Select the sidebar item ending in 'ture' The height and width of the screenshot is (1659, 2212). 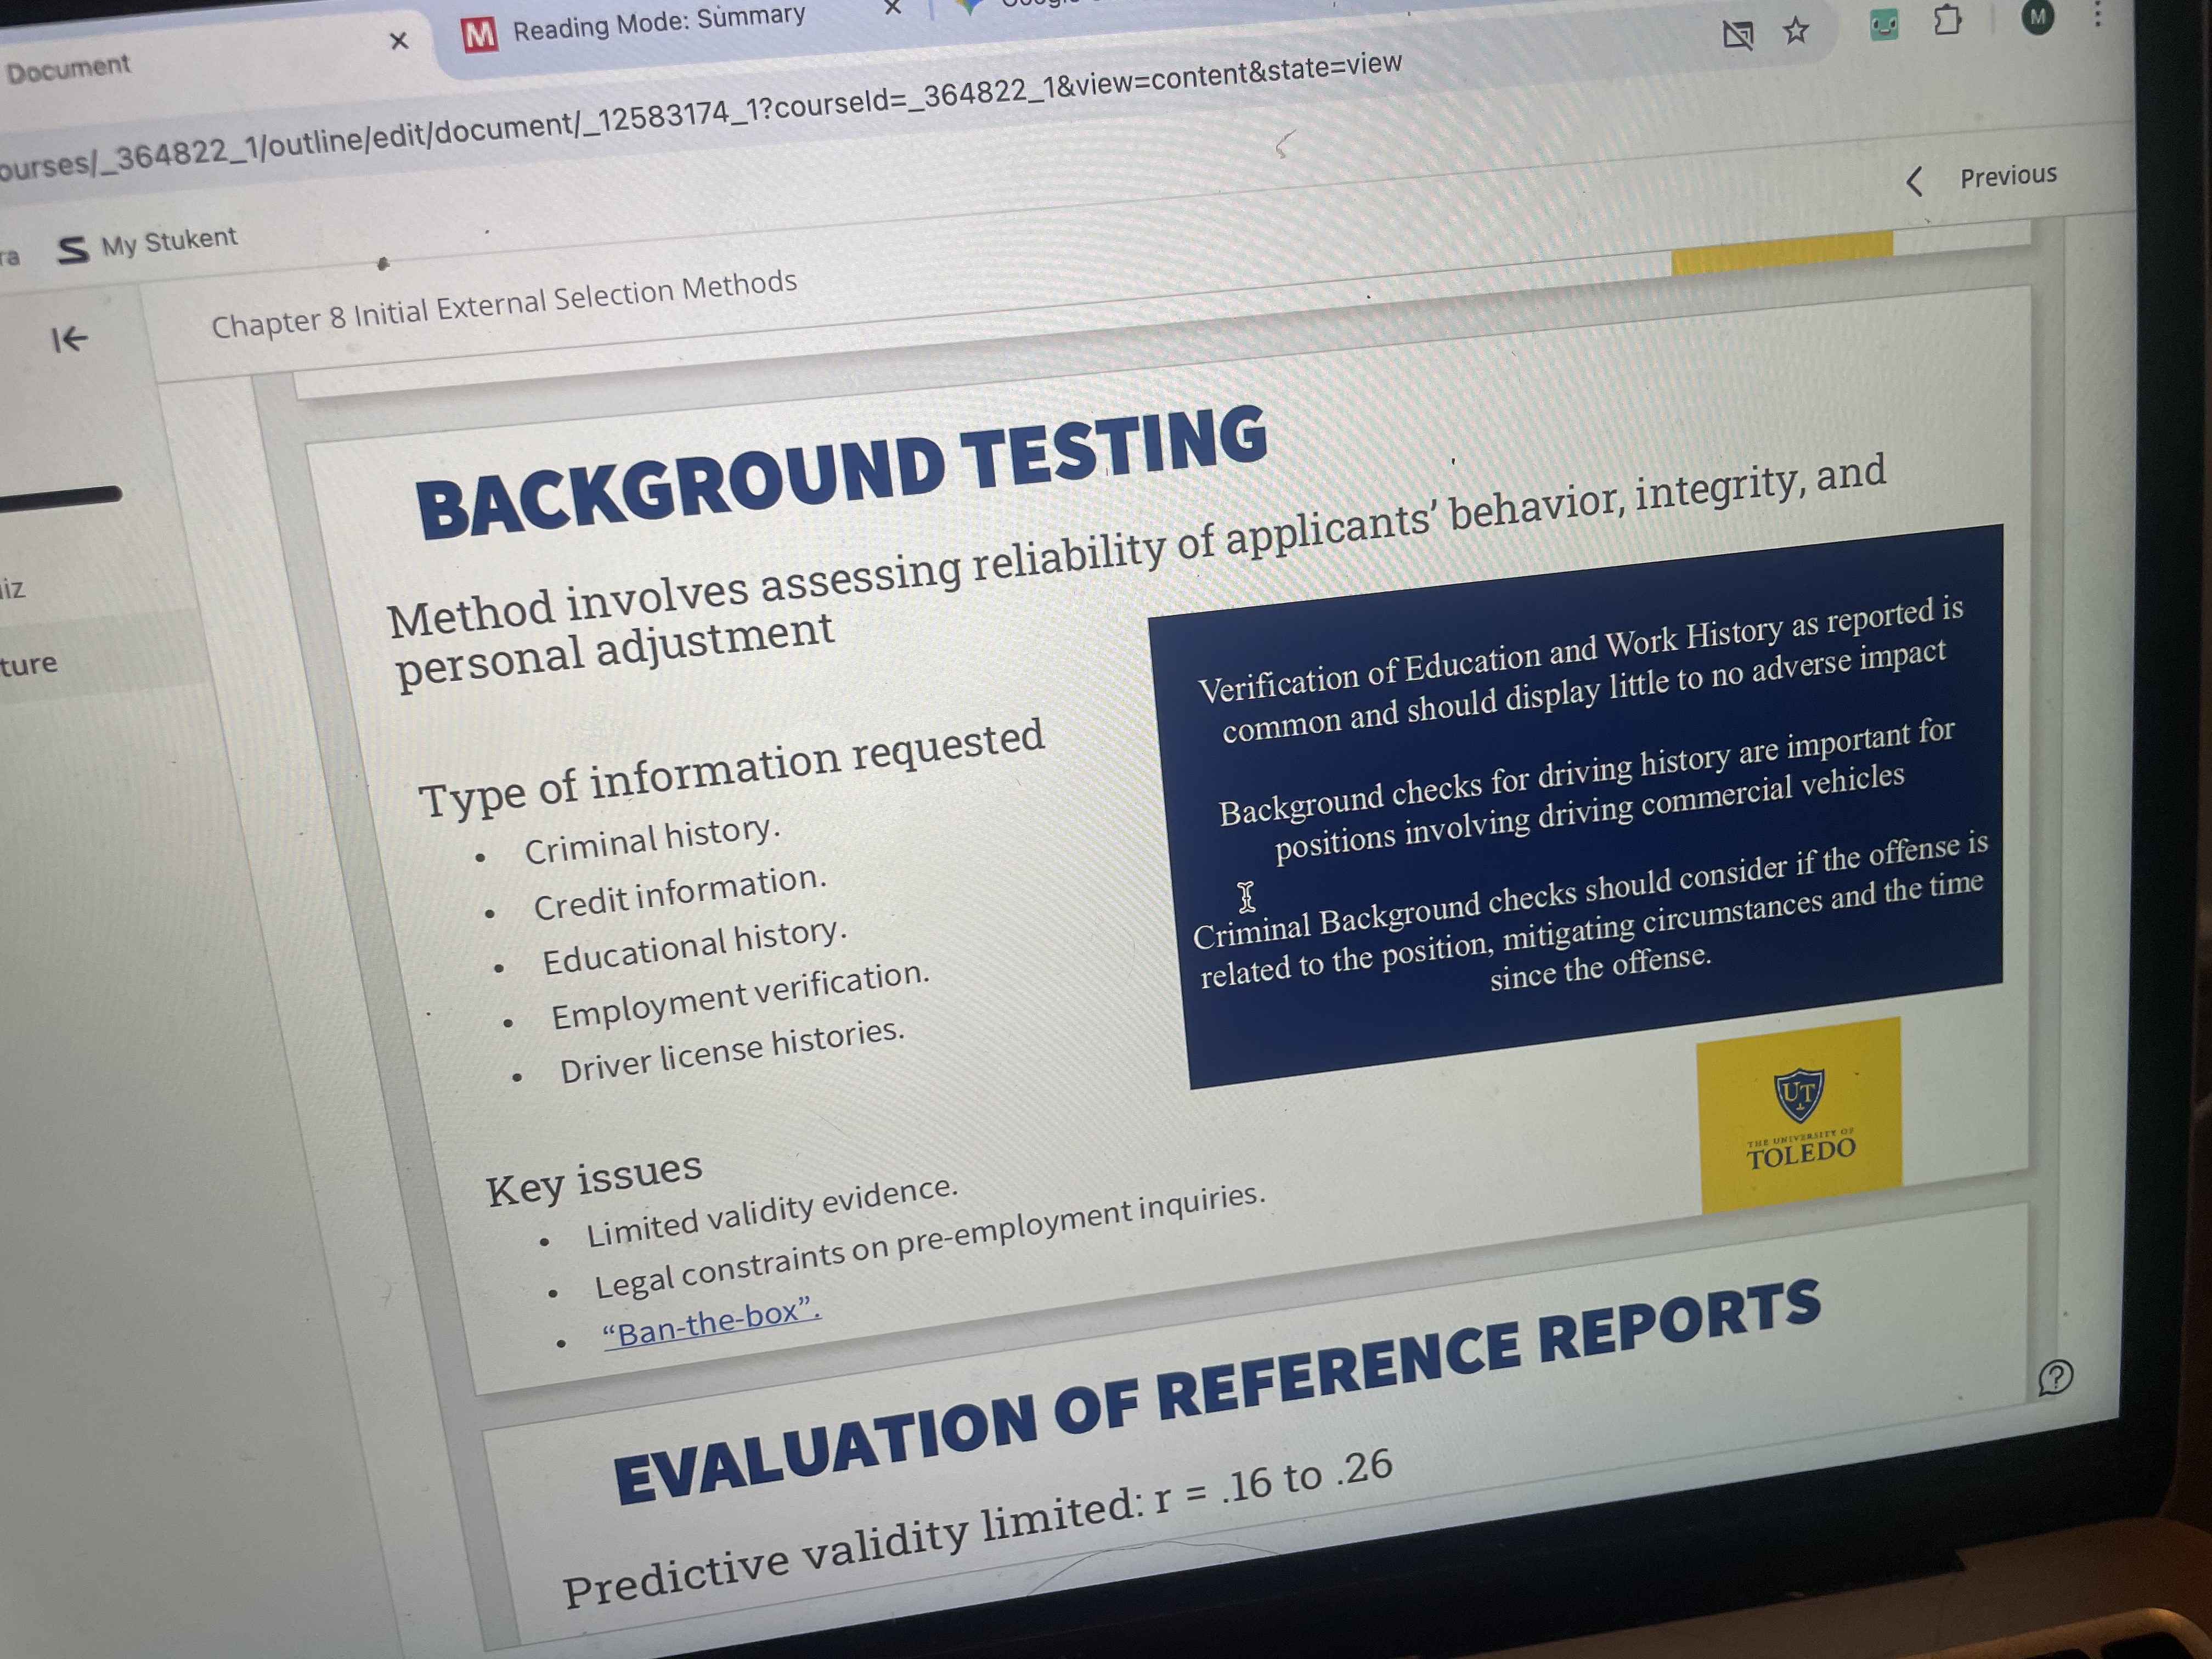click(30, 663)
